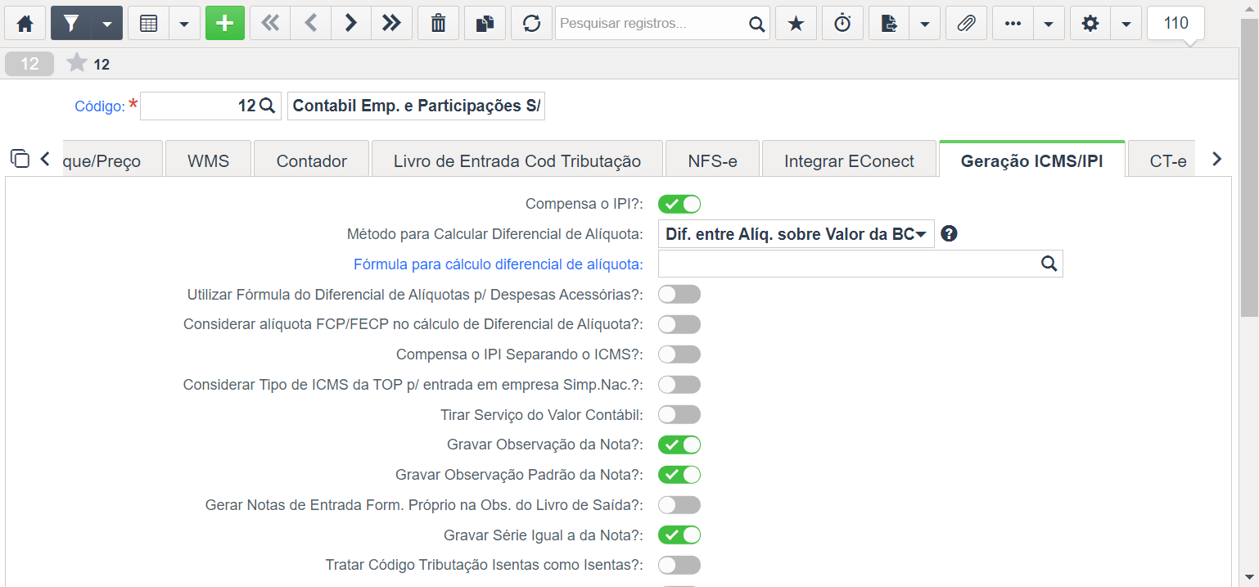Add a new record with plus button

225,24
